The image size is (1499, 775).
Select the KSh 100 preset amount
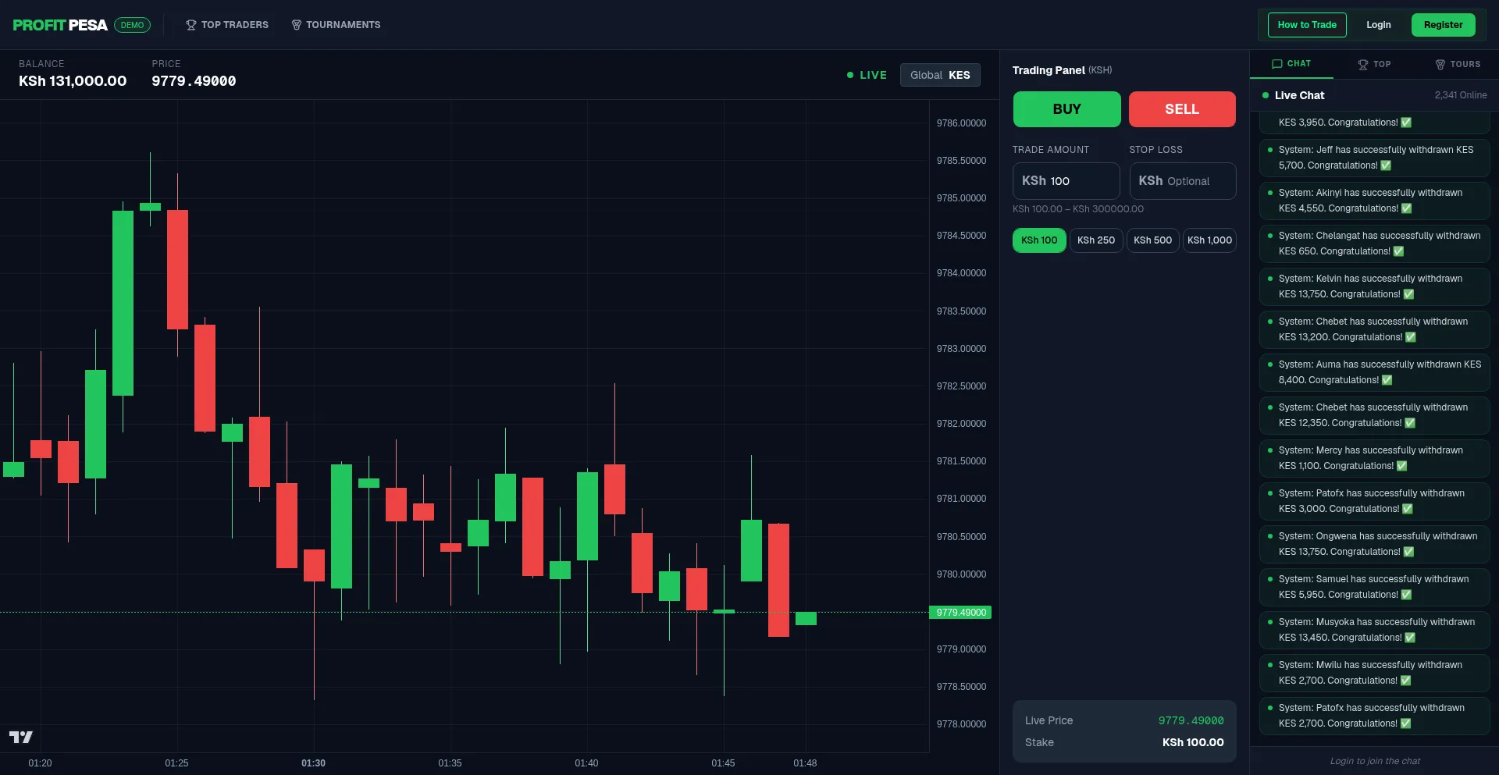(x=1039, y=240)
